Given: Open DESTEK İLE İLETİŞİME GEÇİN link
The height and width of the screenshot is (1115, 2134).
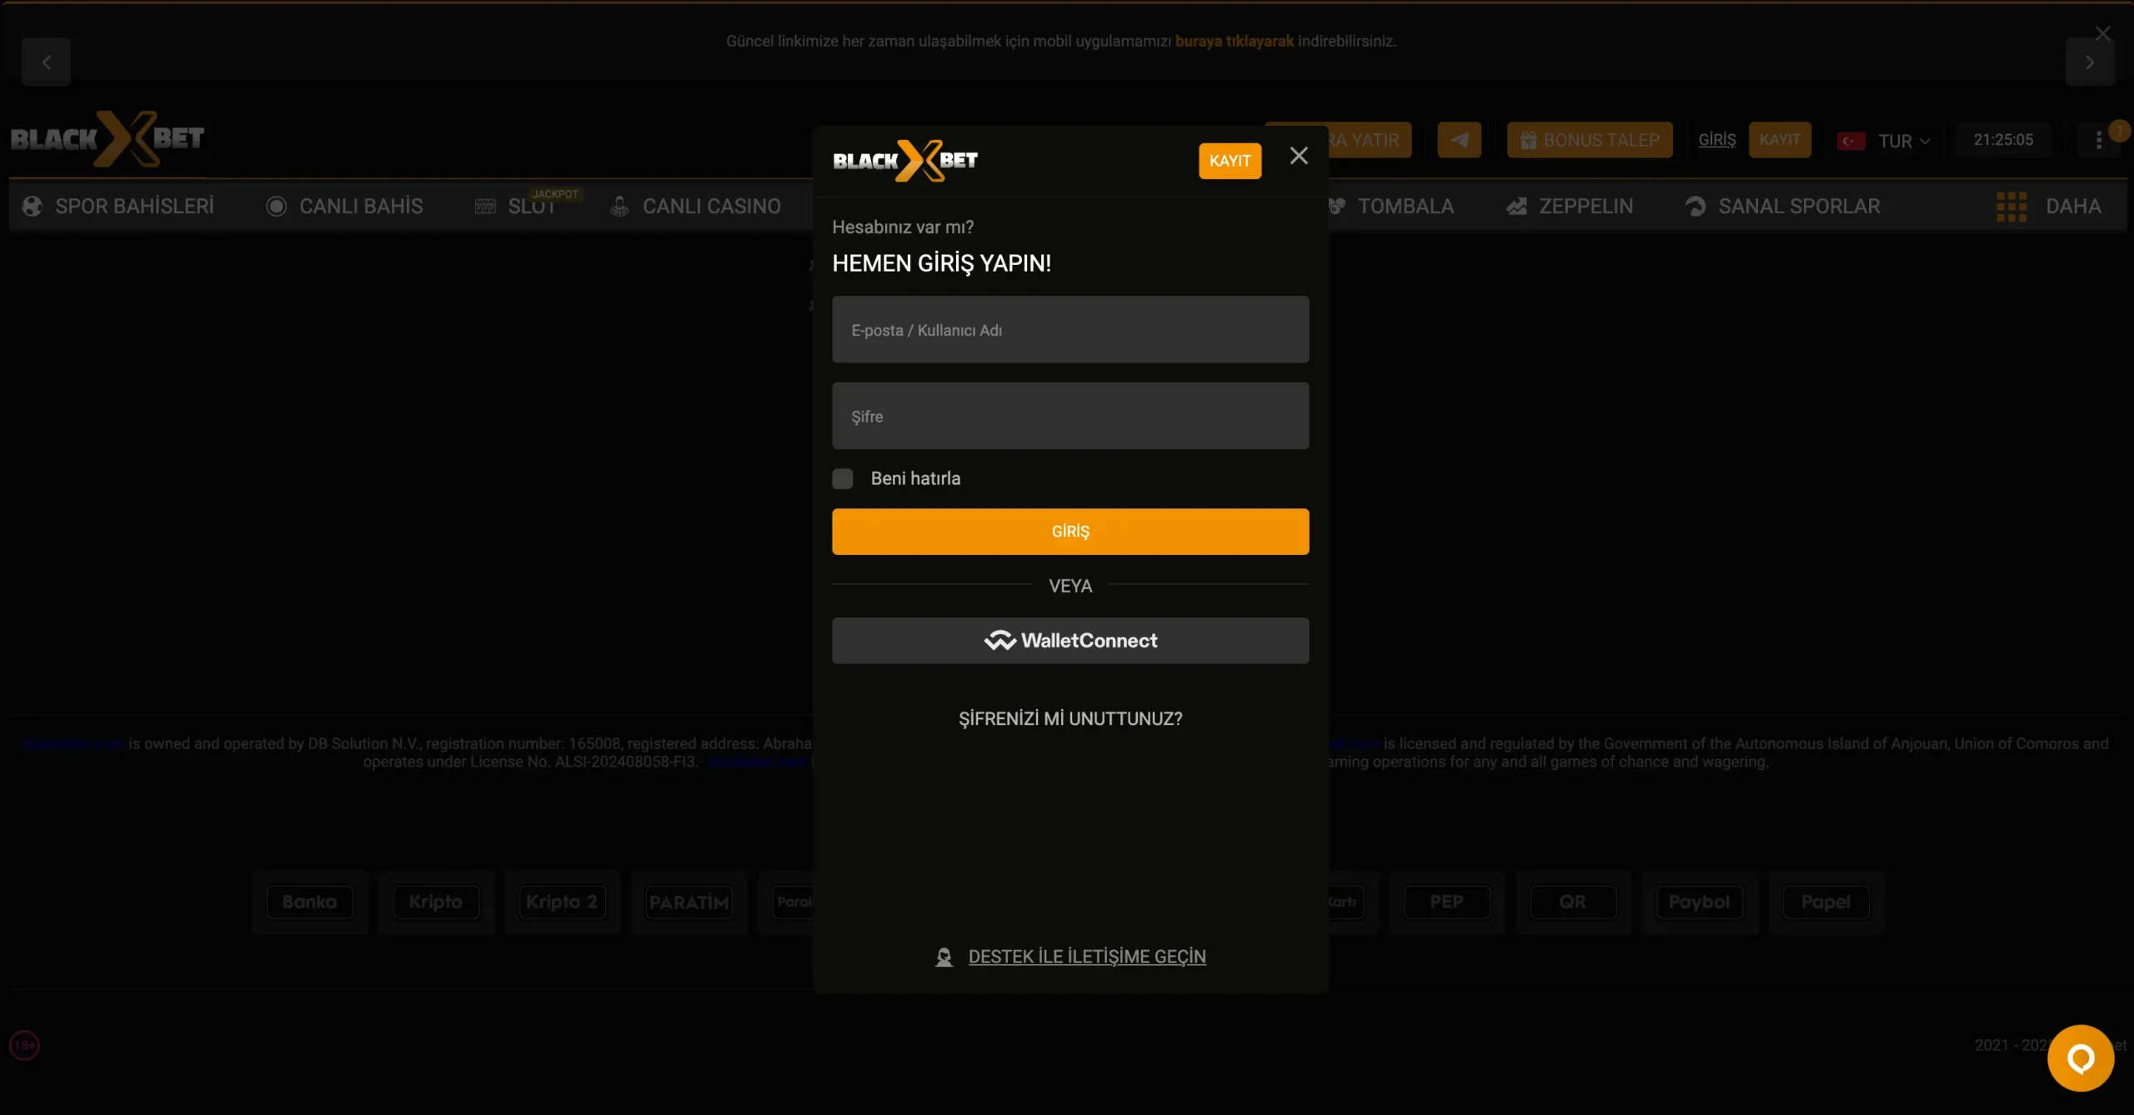Looking at the screenshot, I should 1087,957.
